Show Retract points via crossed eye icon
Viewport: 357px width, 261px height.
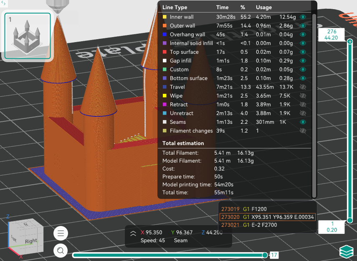pos(303,104)
